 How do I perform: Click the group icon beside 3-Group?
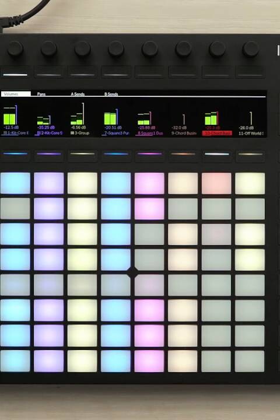point(72,133)
